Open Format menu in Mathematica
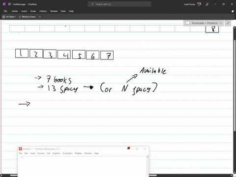The width and height of the screenshot is (236, 177). pyautogui.click(x=41, y=153)
